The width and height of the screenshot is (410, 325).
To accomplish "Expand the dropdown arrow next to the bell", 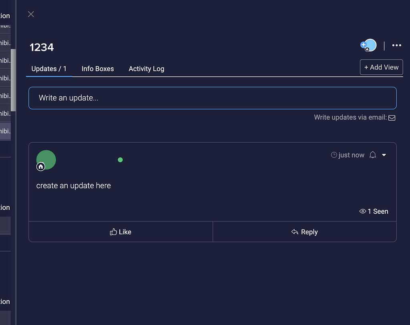I will tap(384, 155).
